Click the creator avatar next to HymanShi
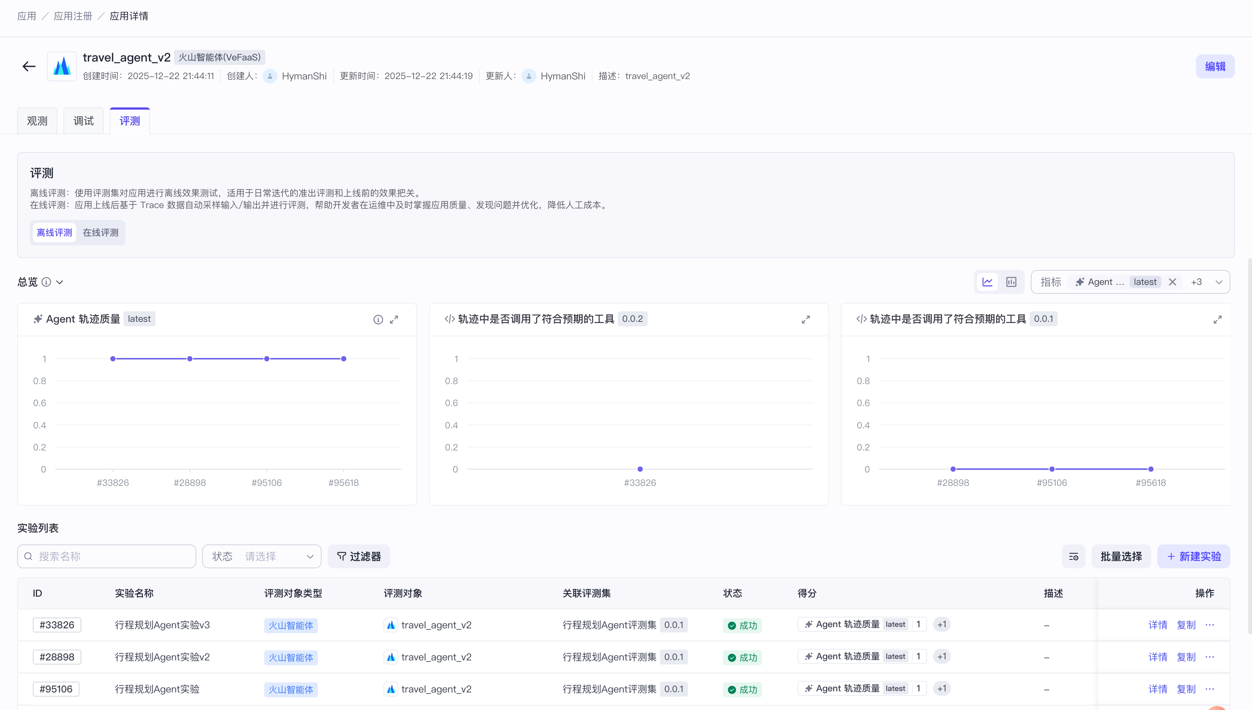 (270, 76)
